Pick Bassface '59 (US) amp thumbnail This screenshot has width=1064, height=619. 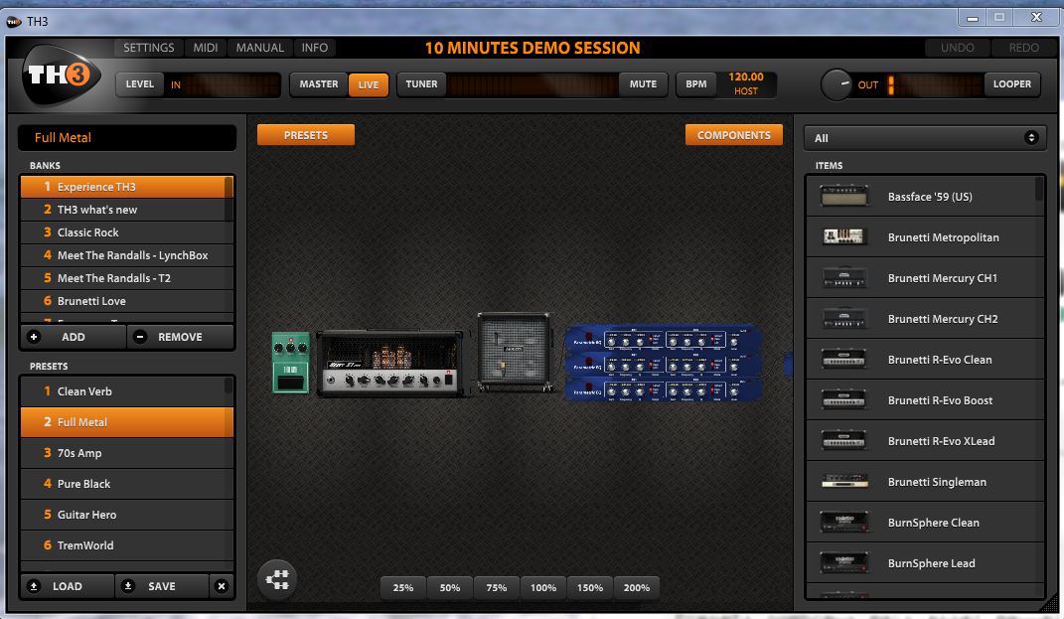[844, 196]
